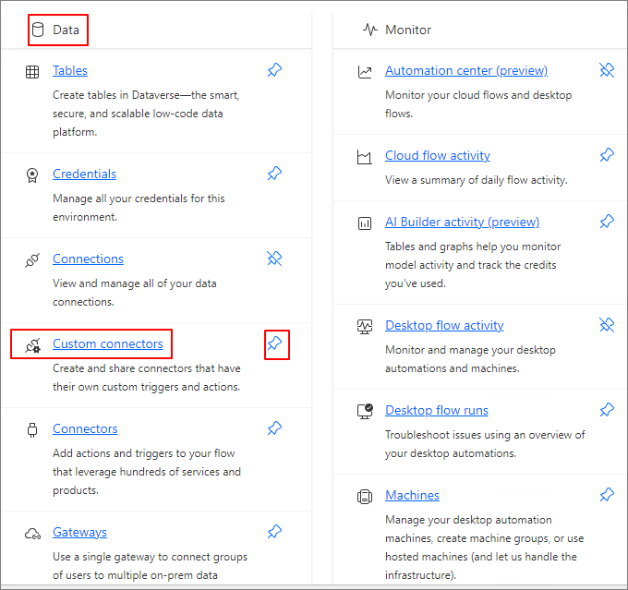Open AI Builder activity (preview) link
This screenshot has width=628, height=590.
462,222
